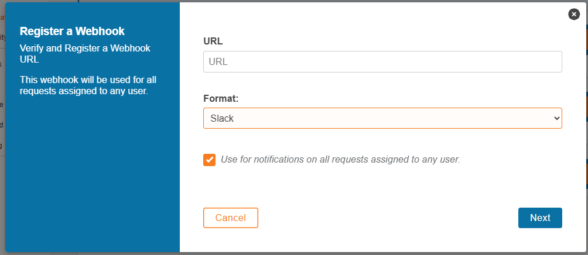Click the 'Use for notifications' checkbox label
Screen dimensions: 588x255
pos(340,159)
